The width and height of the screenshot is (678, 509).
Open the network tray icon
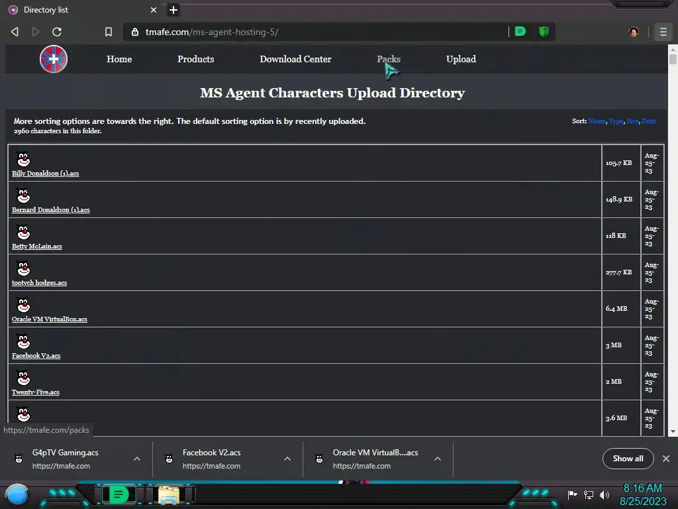(589, 494)
